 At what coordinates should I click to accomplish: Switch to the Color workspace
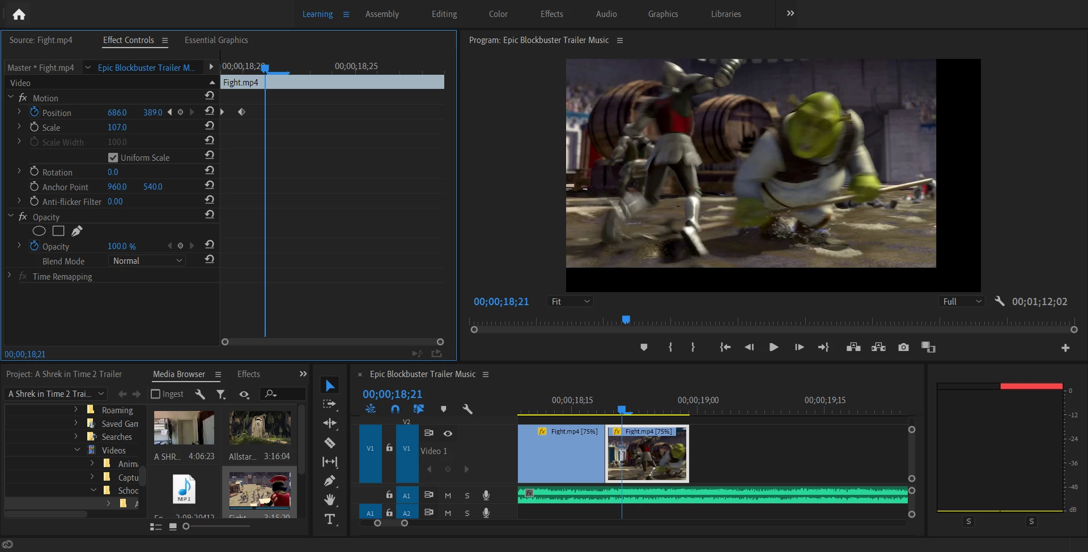[x=498, y=14]
